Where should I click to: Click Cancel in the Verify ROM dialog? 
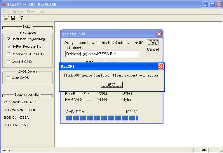click(153, 49)
